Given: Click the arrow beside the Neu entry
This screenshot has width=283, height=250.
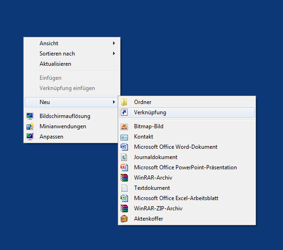Looking at the screenshot, I should pos(114,102).
